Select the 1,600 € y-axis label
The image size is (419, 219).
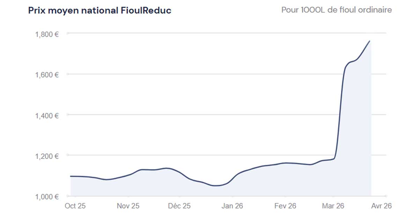47,75
